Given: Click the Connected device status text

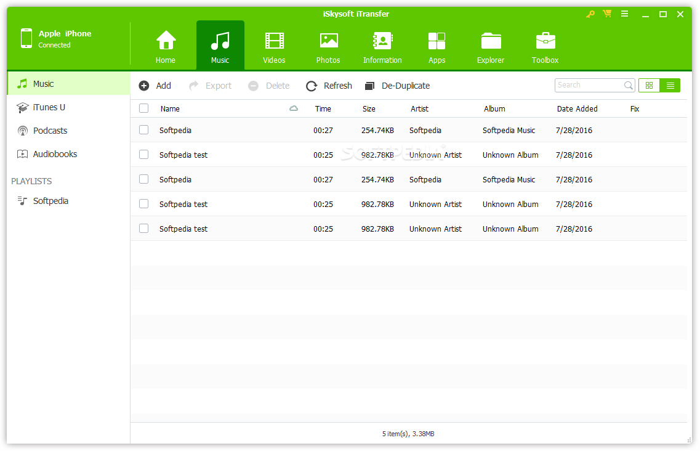Looking at the screenshot, I should click(54, 45).
